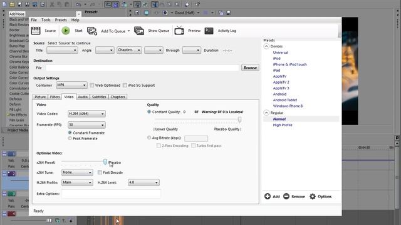Click the Preview TV icon

(179, 31)
